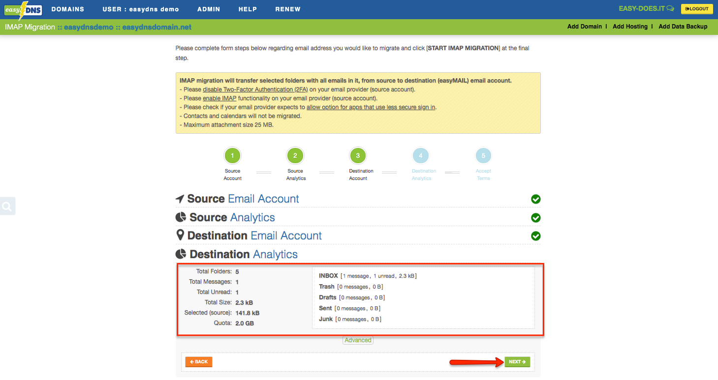Go to step 1 Source Account circle
Viewport: 718px width, 380px height.
pos(232,156)
